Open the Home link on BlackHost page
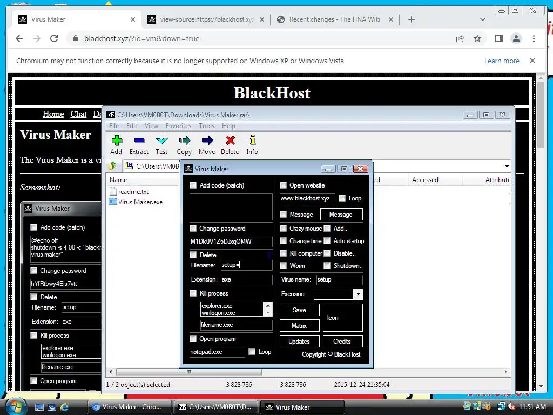The height and width of the screenshot is (415, 553). [x=53, y=114]
